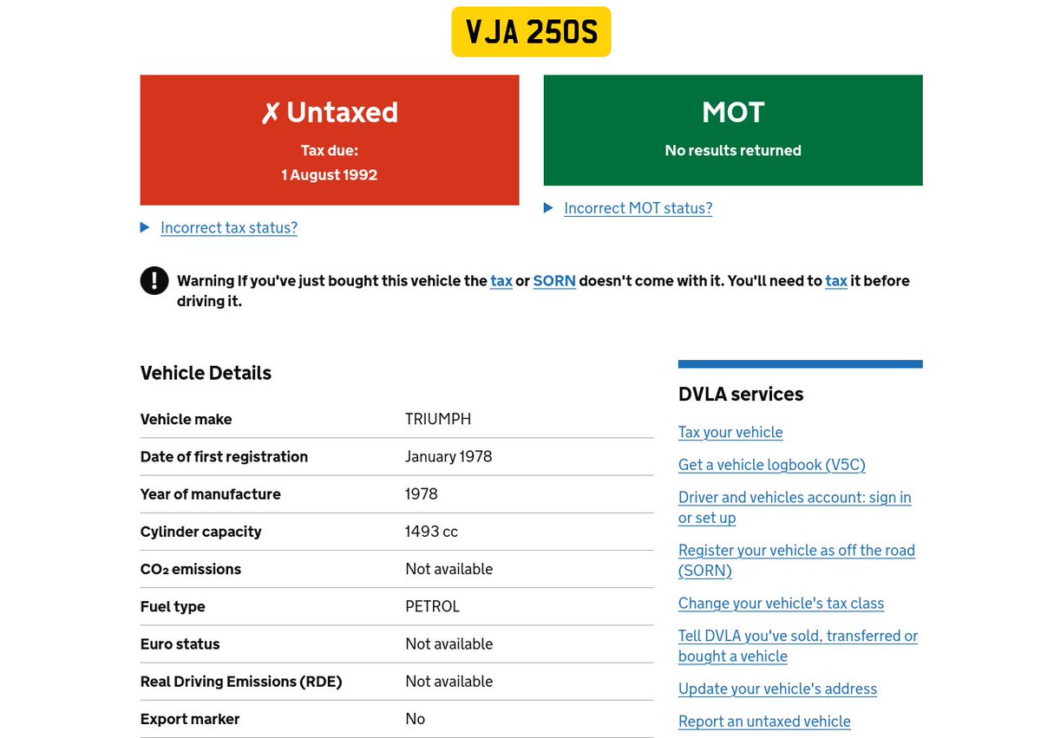Screen dimensions: 1041x738
Task: Select the RDE 'Not available' value
Action: coord(448,681)
